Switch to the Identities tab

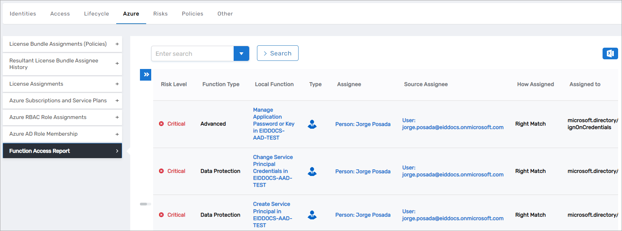coord(23,14)
